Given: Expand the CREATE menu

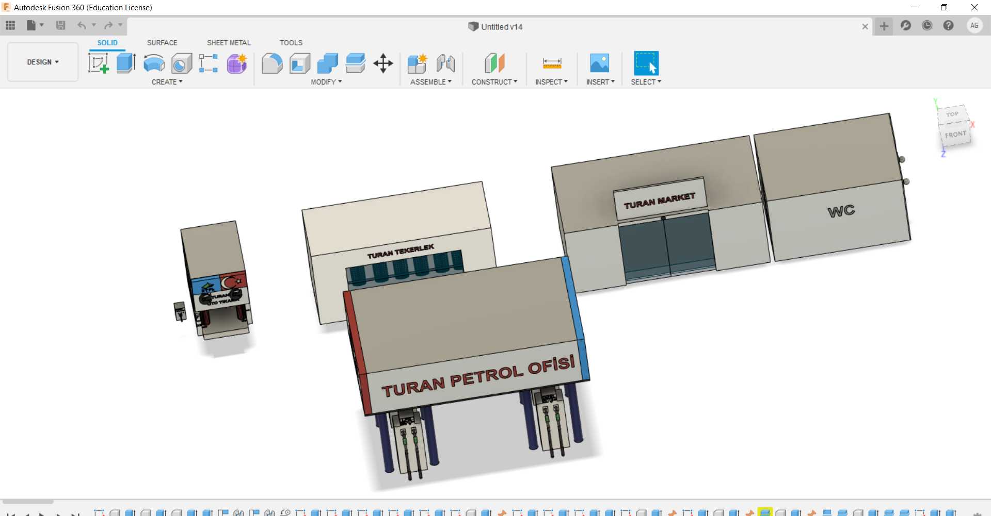Looking at the screenshot, I should coord(167,82).
